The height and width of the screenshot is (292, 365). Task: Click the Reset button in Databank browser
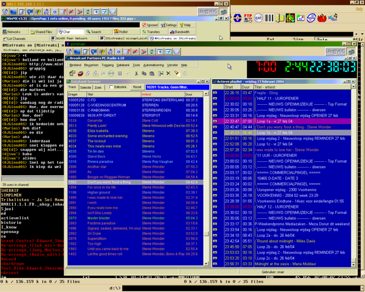point(137,87)
